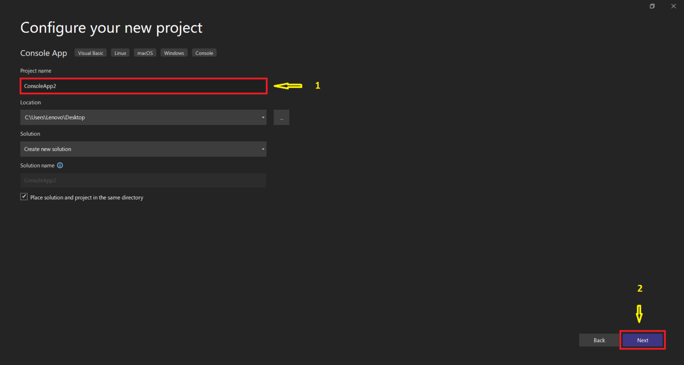684x365 pixels.
Task: Click the Console App heading
Action: 43,52
